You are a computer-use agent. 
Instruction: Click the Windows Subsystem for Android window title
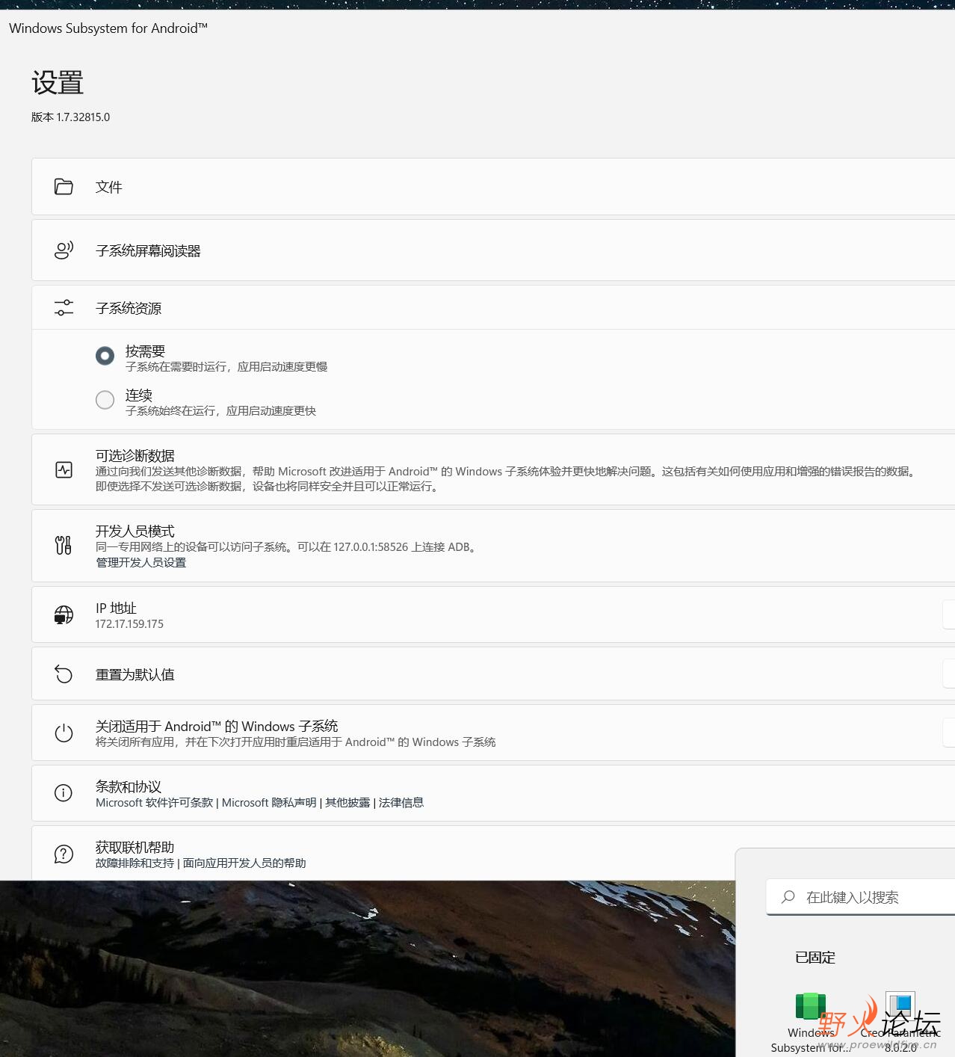pyautogui.click(x=108, y=28)
